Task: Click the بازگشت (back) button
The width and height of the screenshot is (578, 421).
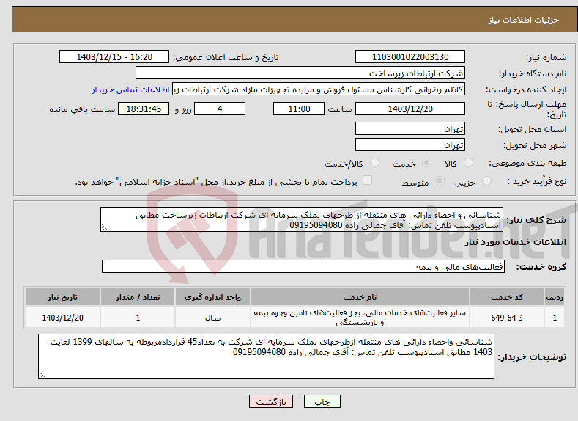Action: click(271, 401)
